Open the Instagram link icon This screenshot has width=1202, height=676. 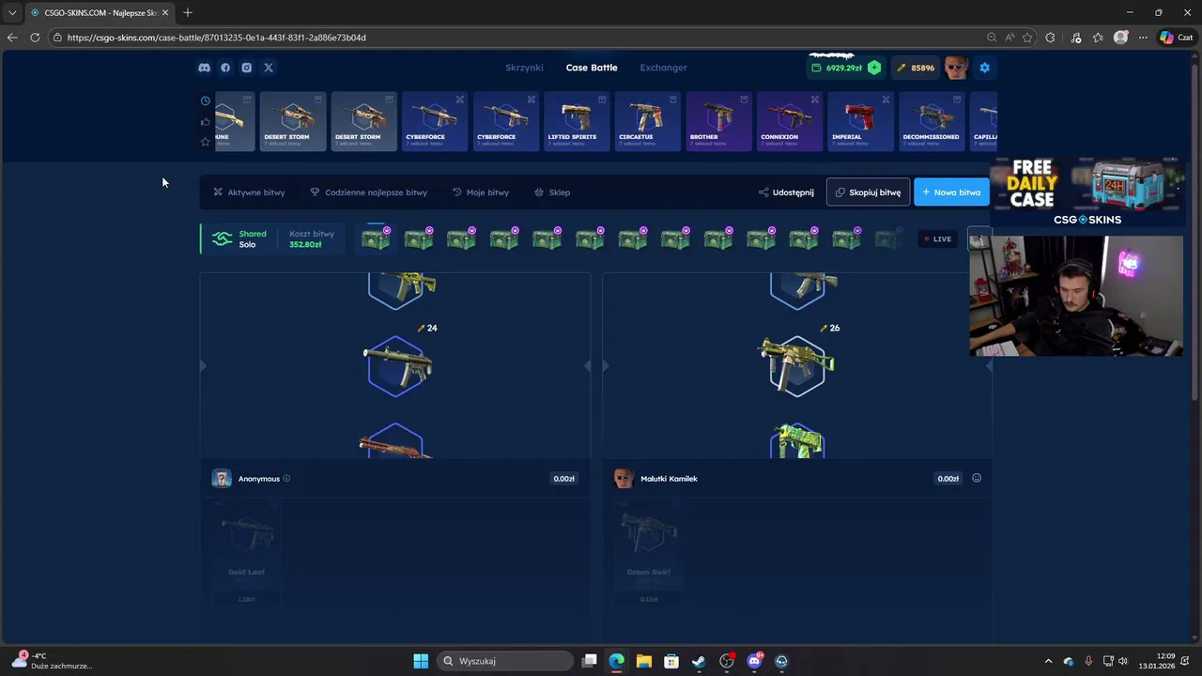tap(247, 68)
